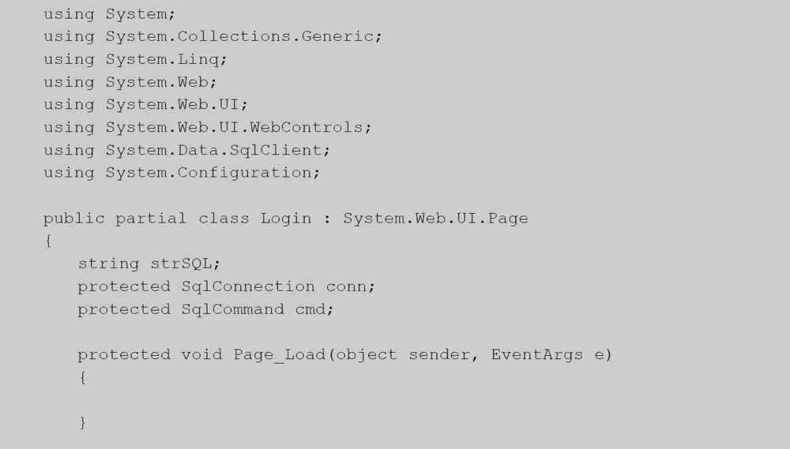Click System.Web.UI.Page base class text
Image resolution: width=790 pixels, height=449 pixels.
436,219
